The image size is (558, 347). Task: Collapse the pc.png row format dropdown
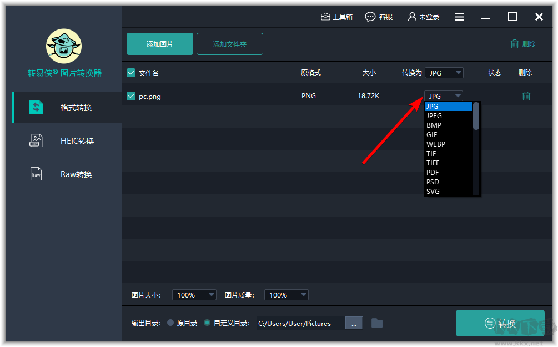(444, 96)
